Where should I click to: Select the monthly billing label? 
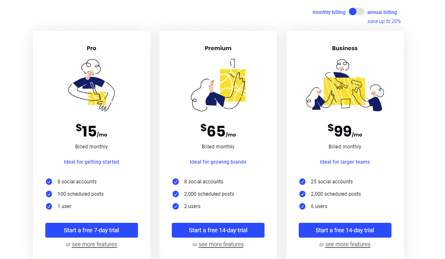pyautogui.click(x=329, y=12)
